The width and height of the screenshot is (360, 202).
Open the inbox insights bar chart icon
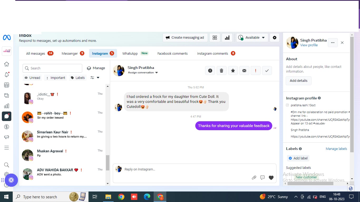pyautogui.click(x=227, y=38)
